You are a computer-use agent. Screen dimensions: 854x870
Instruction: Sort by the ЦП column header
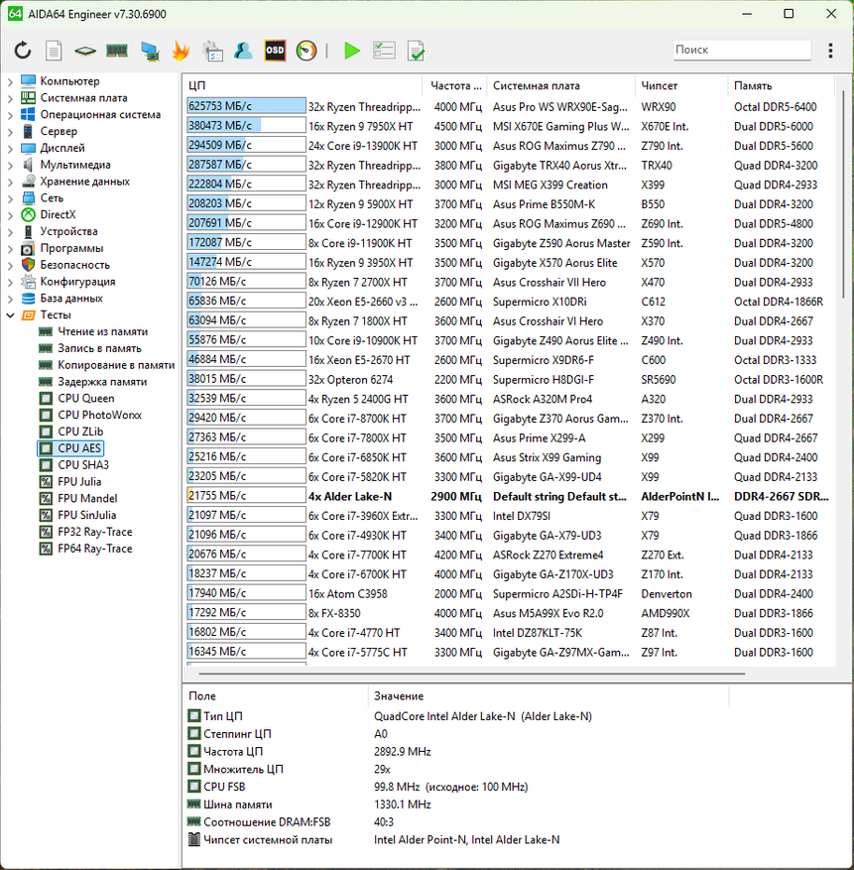303,85
